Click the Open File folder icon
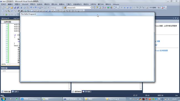The height and width of the screenshot is (101, 180). coord(12,7)
